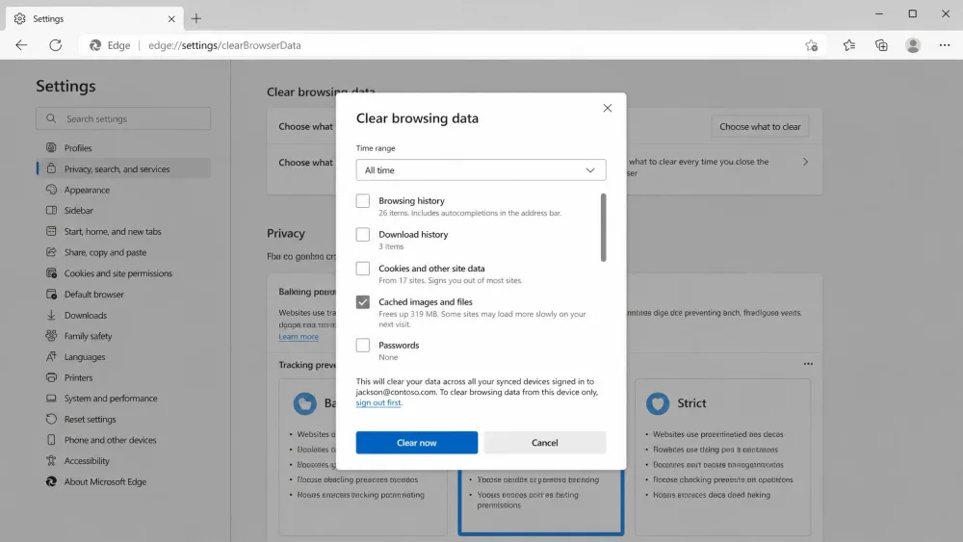Open the Collections icon

click(x=881, y=45)
